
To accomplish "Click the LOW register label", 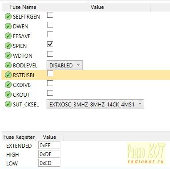I will click(x=12, y=164).
